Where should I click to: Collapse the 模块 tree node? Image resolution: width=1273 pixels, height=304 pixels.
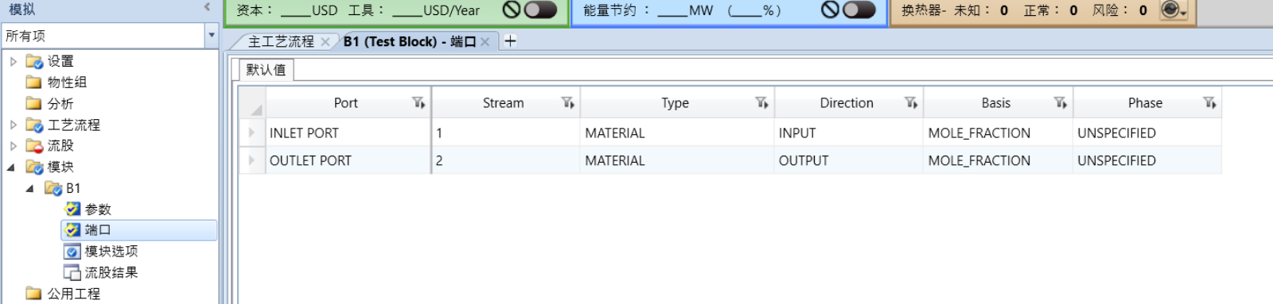(11, 167)
